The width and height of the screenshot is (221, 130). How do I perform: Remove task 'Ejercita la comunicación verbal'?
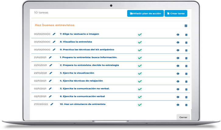[x=186, y=97]
